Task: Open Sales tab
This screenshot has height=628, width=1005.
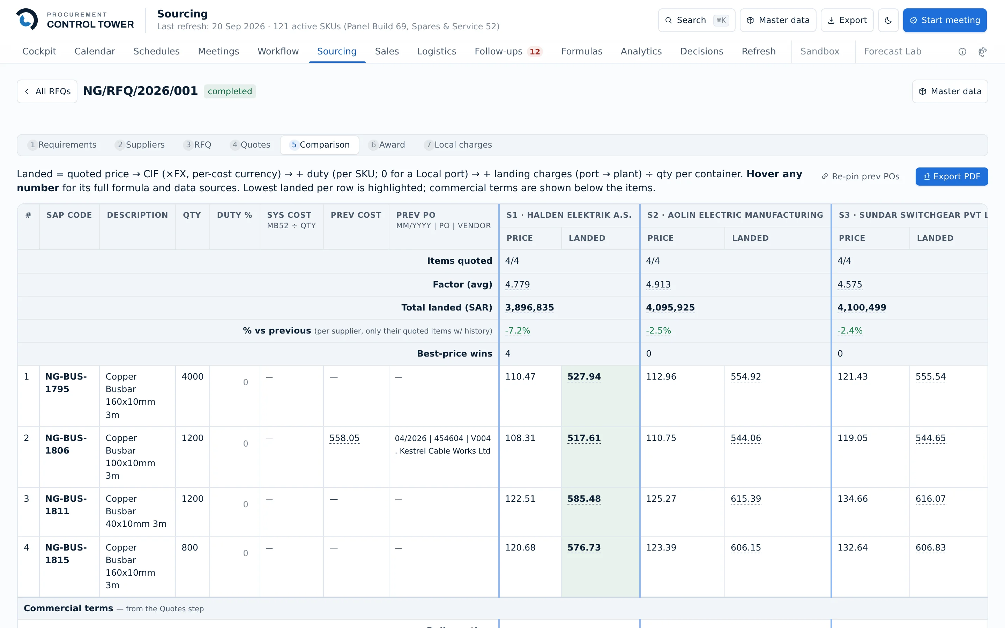Action: tap(387, 52)
